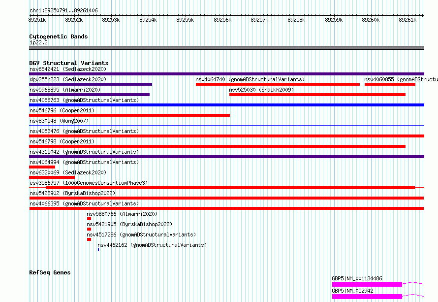Click the DGV Structural Variants track title

[x=69, y=63]
